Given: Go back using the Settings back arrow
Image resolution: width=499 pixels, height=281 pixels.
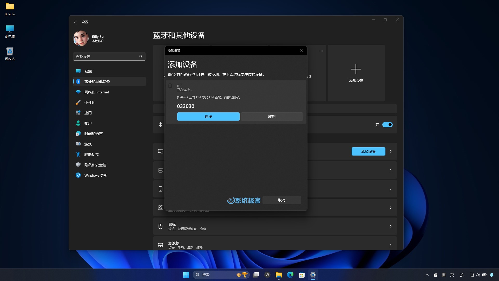Looking at the screenshot, I should (75, 22).
